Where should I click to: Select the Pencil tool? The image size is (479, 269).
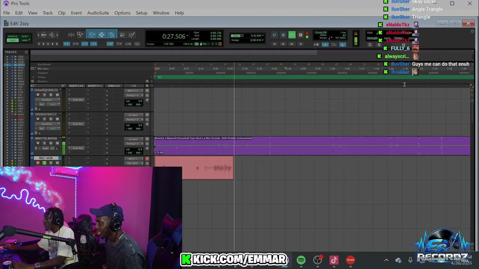point(132,34)
